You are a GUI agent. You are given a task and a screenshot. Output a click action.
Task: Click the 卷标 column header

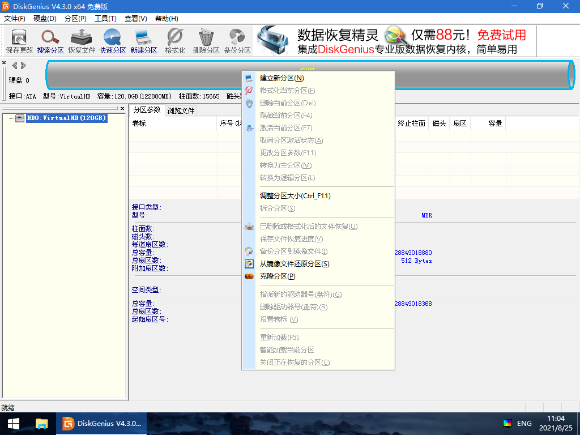(173, 123)
